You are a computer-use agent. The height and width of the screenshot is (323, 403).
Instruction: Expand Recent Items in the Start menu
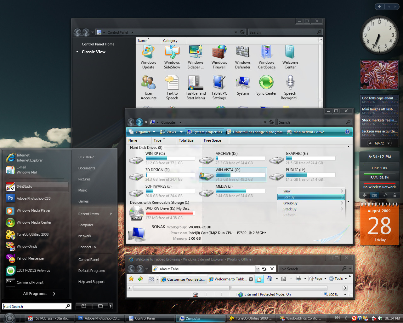click(95, 214)
